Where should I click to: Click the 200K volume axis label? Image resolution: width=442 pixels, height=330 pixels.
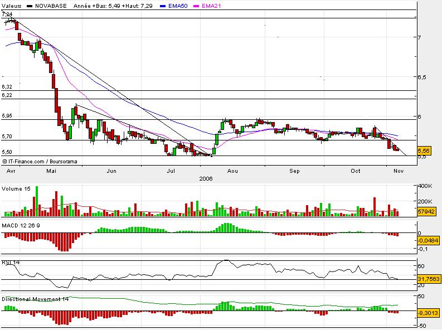[425, 201]
